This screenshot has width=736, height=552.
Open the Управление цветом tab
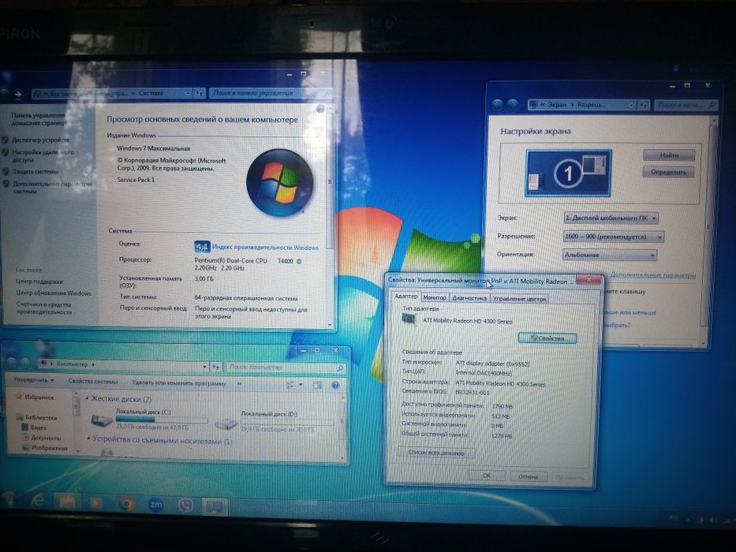(519, 299)
